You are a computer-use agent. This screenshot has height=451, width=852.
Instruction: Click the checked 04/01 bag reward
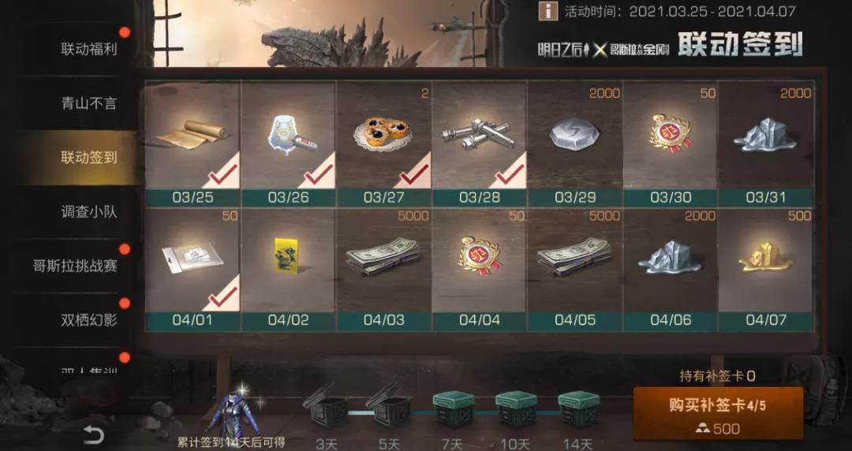click(192, 270)
